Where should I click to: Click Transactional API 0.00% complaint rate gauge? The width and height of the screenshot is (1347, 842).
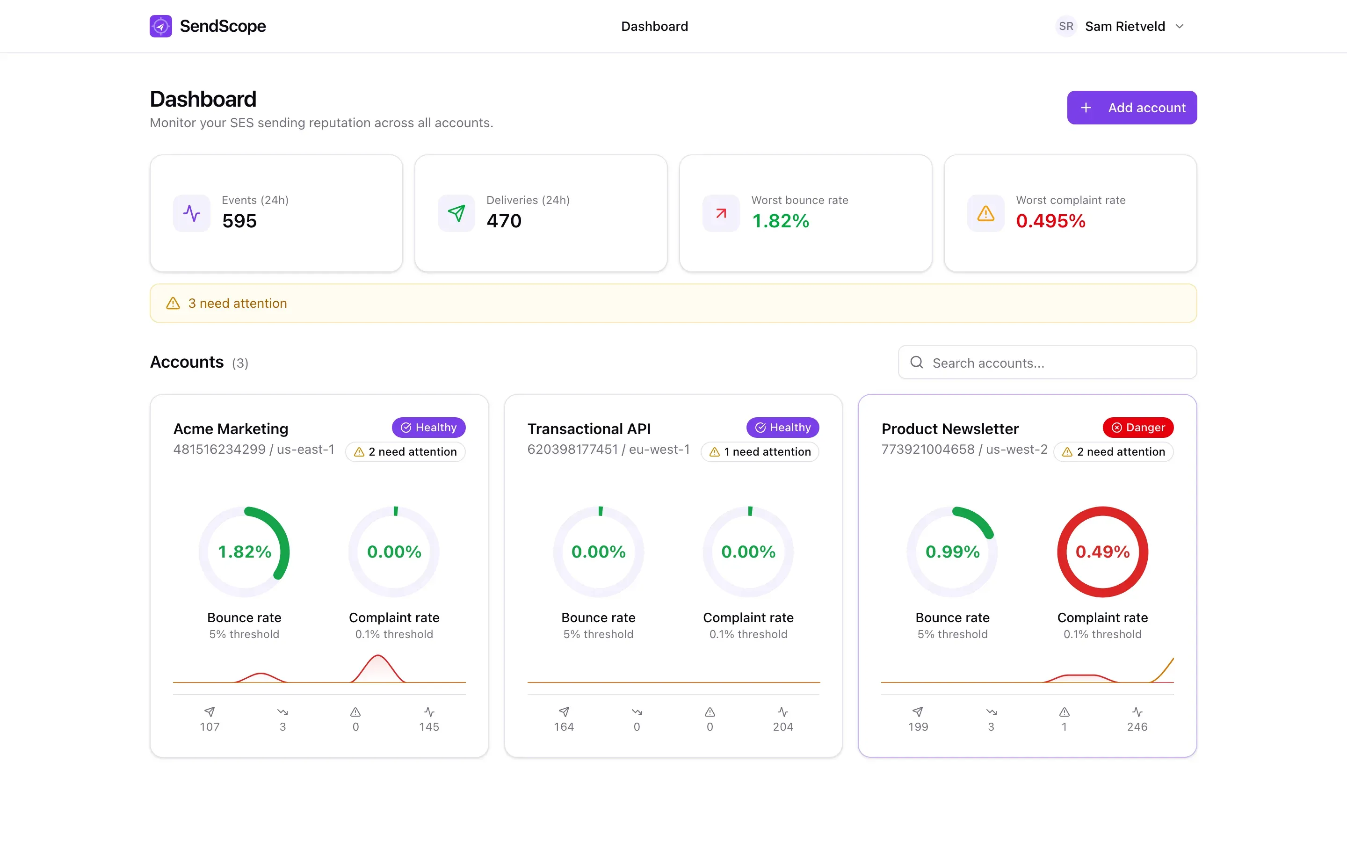[x=748, y=552]
